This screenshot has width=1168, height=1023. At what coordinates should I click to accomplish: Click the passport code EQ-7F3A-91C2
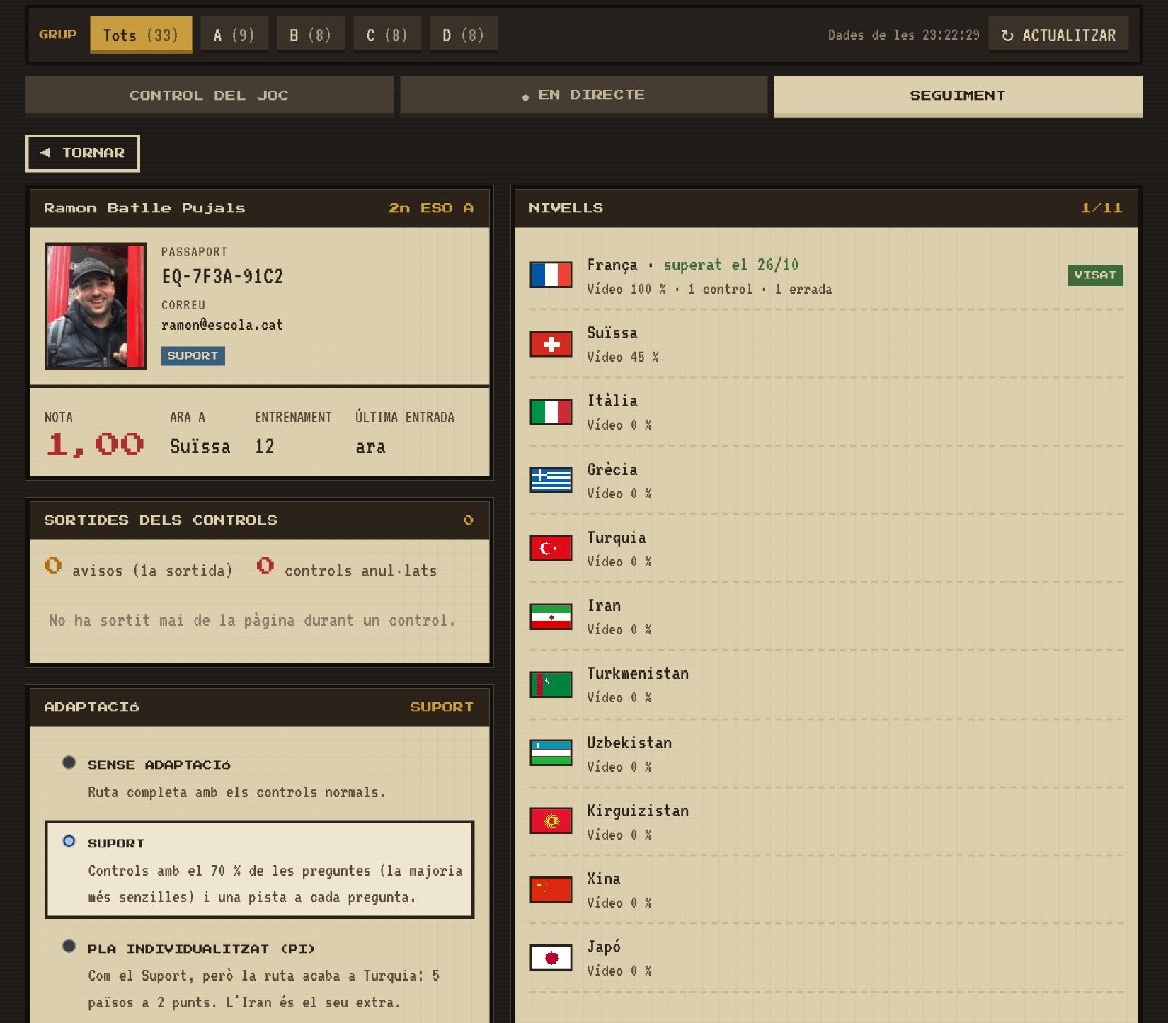coord(222,277)
